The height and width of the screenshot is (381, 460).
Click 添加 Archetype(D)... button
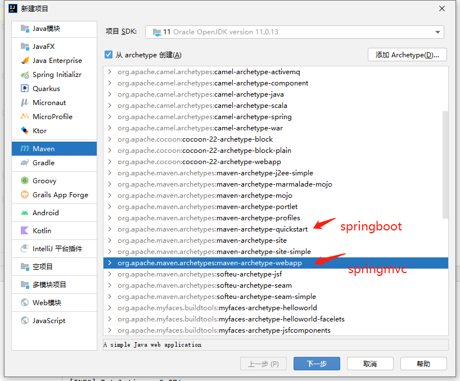click(407, 55)
